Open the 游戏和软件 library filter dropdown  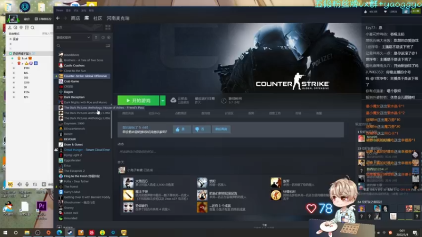73,37
